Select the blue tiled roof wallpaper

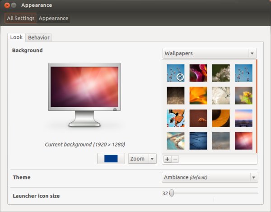click(198, 141)
